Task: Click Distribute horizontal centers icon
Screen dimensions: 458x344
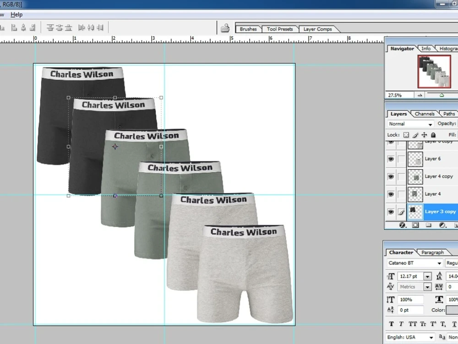Action: point(91,28)
